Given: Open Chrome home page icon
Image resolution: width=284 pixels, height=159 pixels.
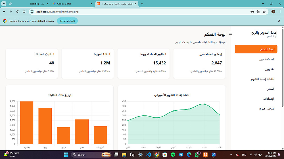Looking at the screenshot, I should (24, 12).
